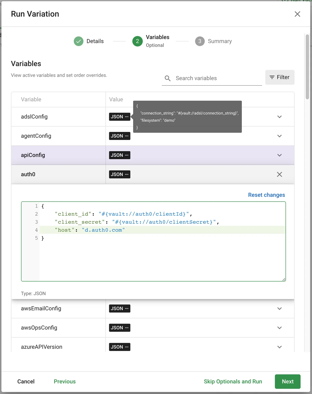
Task: Expand the adslConfig row
Action: pos(279,117)
